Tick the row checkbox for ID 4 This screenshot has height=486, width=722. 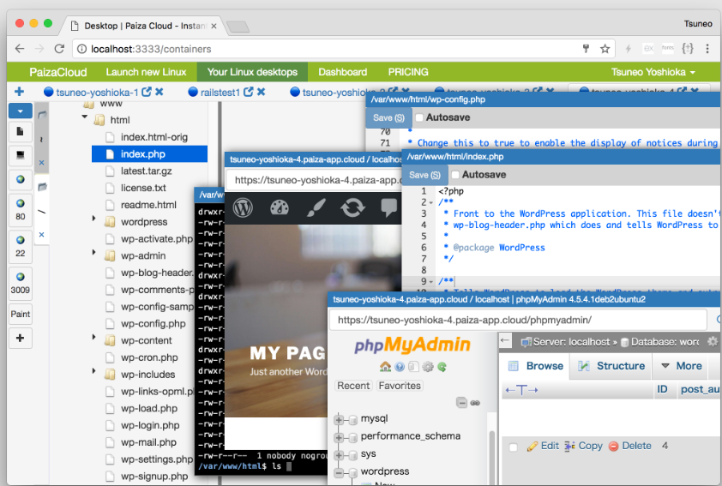pyautogui.click(x=514, y=447)
